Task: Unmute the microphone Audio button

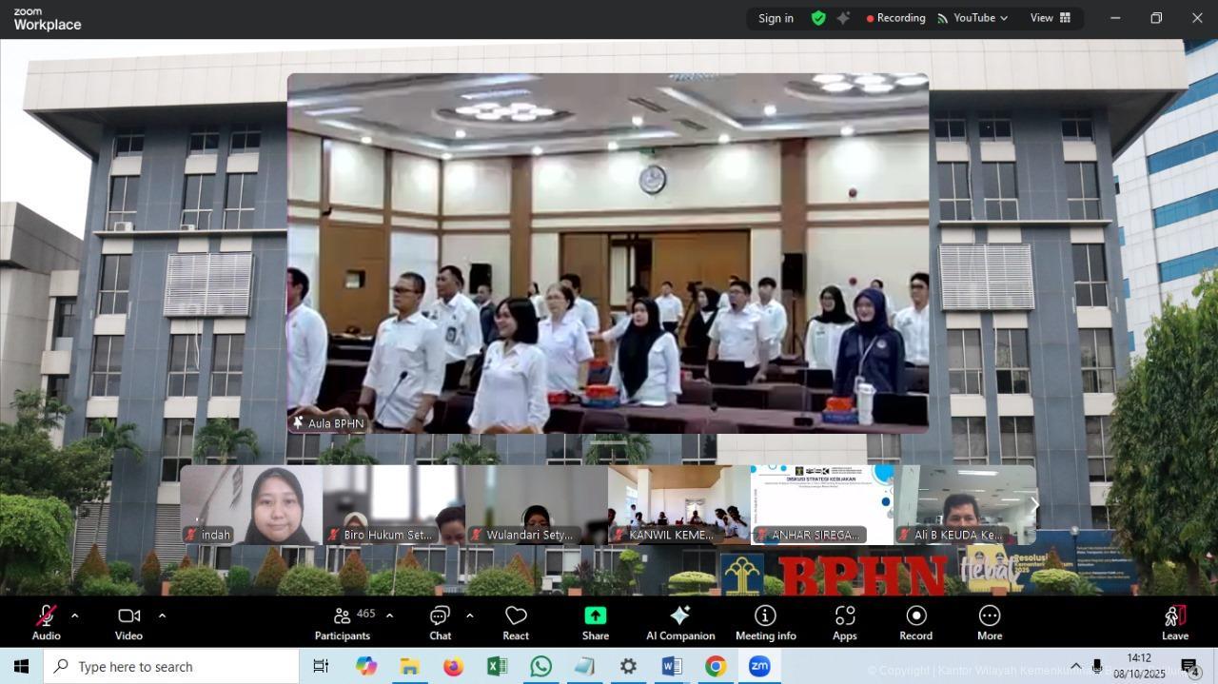Action: [x=46, y=623]
